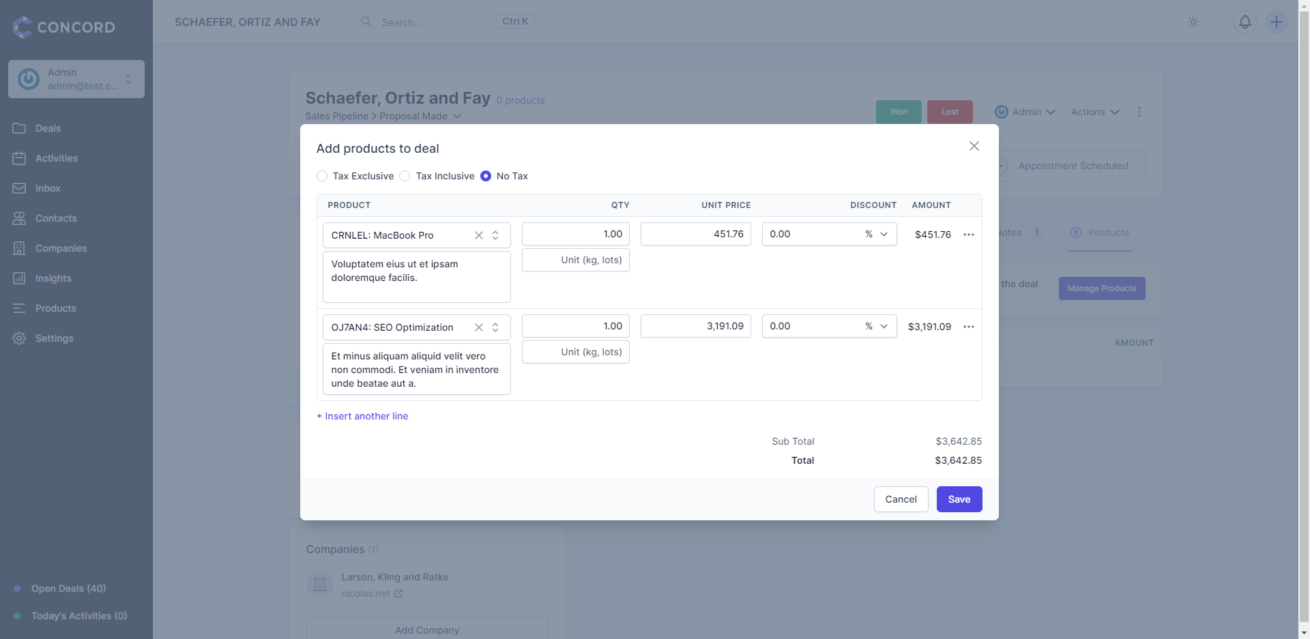The width and height of the screenshot is (1310, 639).
Task: Open the notifications bell
Action: (1245, 22)
